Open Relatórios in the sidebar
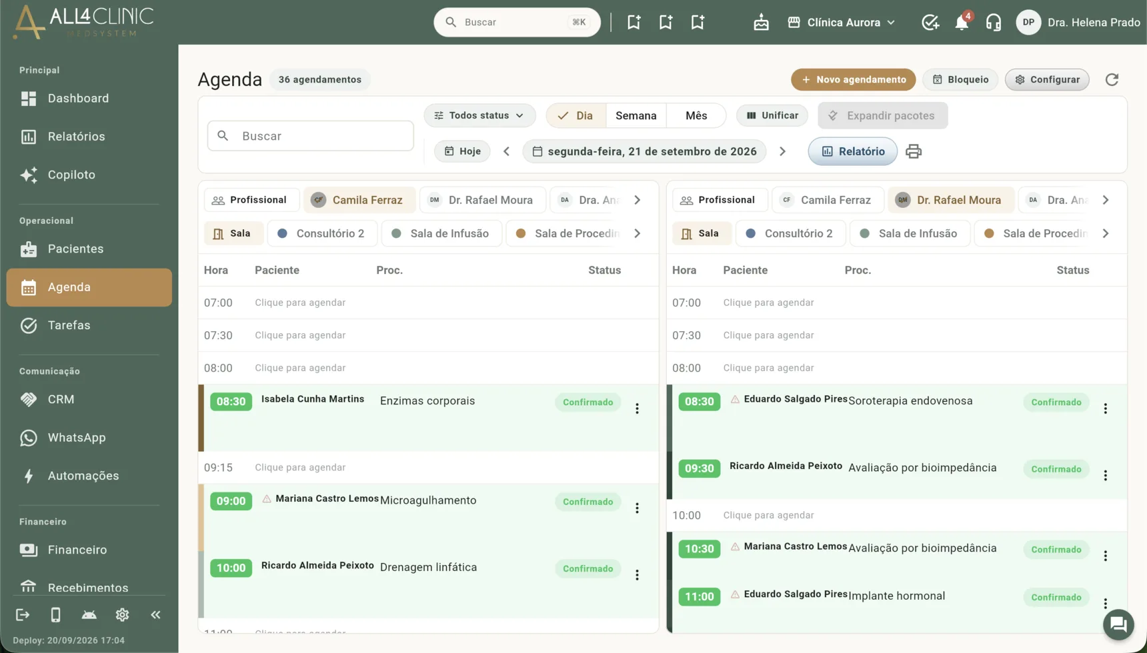 pyautogui.click(x=89, y=137)
